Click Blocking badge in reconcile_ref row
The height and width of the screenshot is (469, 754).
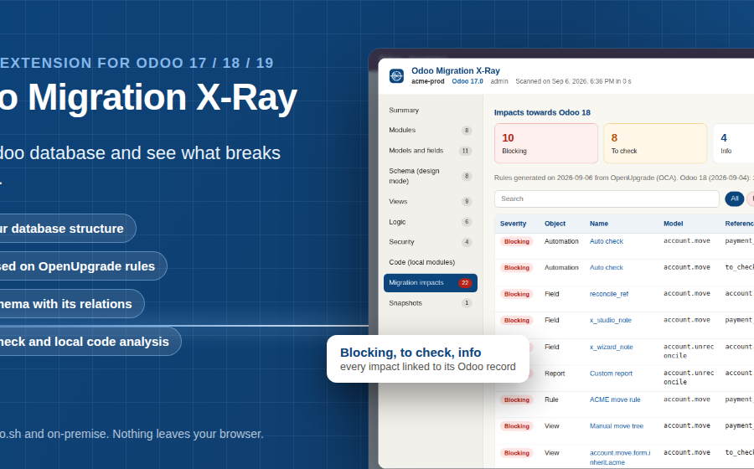click(x=516, y=294)
